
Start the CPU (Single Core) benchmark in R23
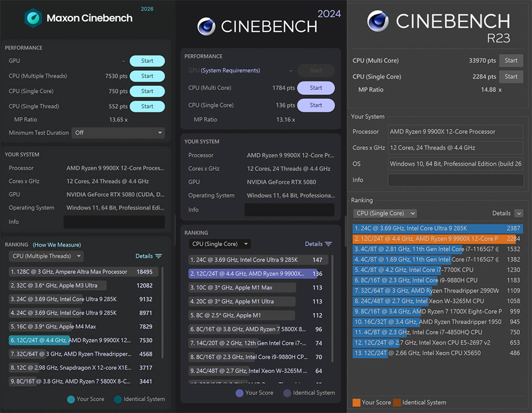click(x=511, y=77)
